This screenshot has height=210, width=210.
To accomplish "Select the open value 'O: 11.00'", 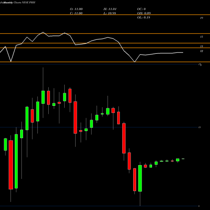I will click(76, 9).
